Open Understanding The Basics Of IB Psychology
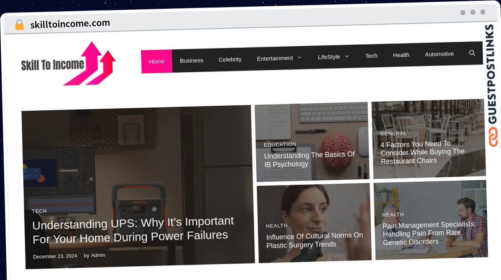The image size is (501, 280). click(309, 159)
